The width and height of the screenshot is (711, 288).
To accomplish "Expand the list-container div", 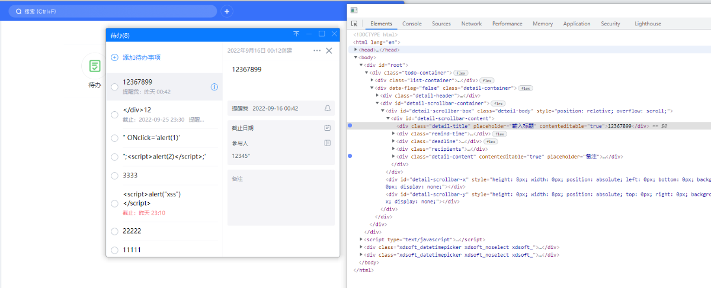I will 372,80.
